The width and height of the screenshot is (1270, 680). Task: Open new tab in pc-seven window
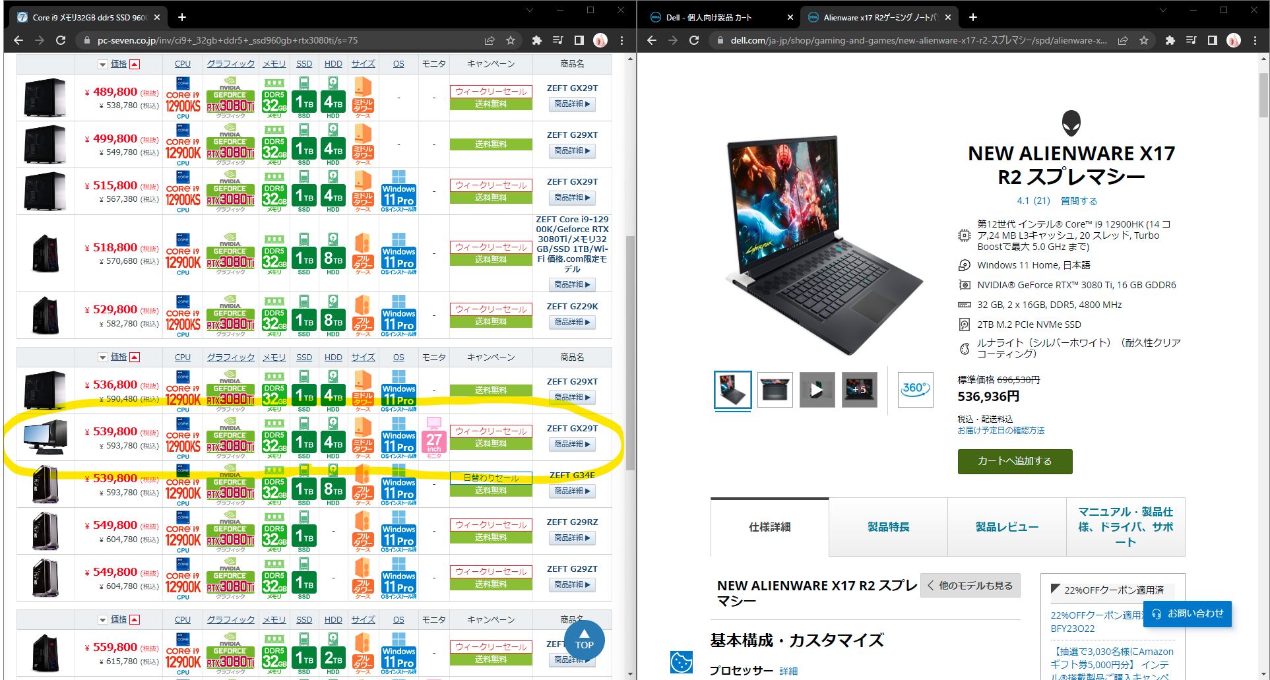click(x=182, y=17)
